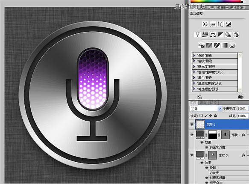
Task: Hide layer 形状 2 via eye icon
Action: (x=192, y=135)
